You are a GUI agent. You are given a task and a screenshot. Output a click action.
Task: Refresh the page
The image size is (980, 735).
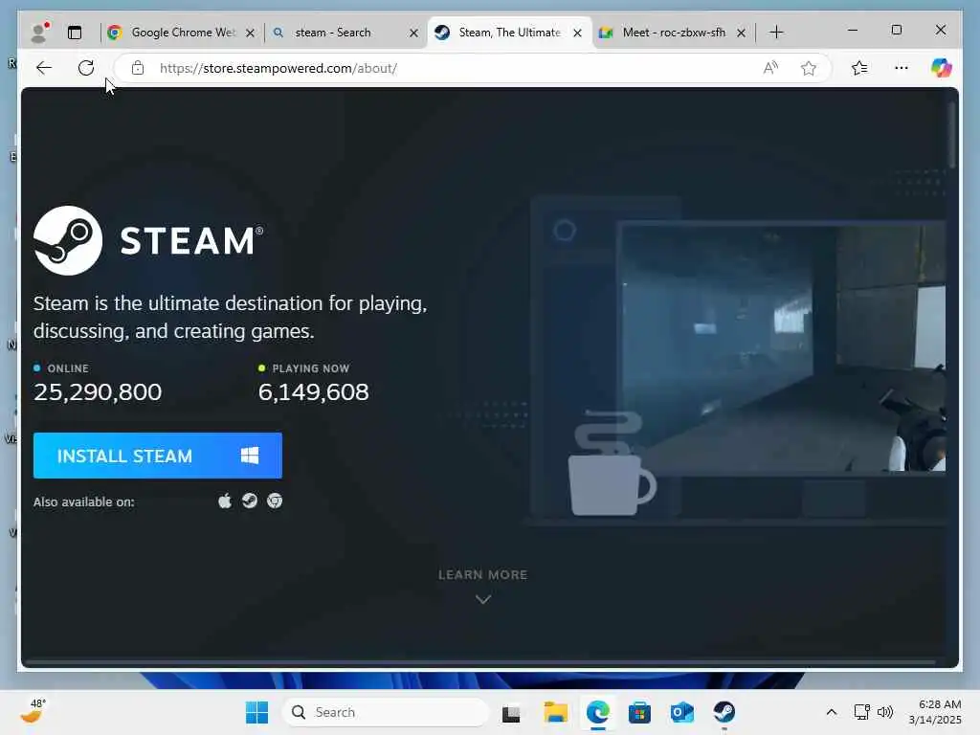86,68
